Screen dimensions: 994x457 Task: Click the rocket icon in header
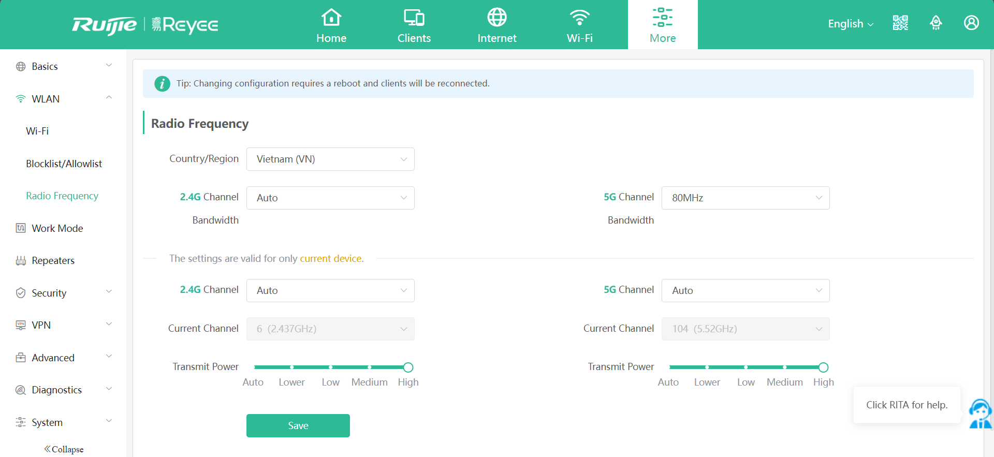pyautogui.click(x=935, y=23)
